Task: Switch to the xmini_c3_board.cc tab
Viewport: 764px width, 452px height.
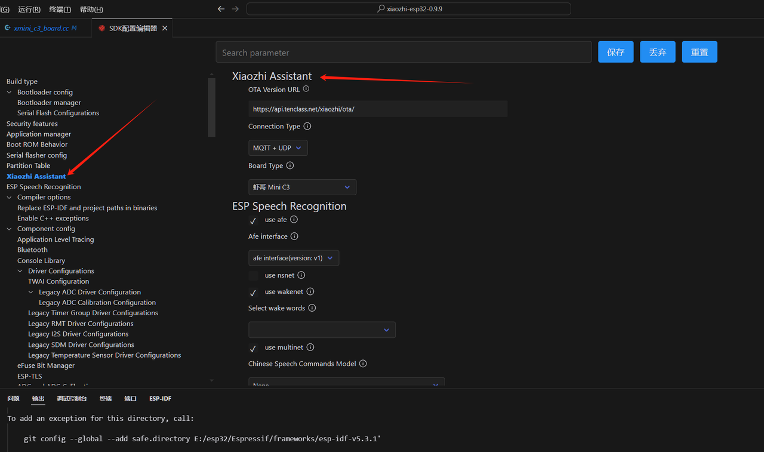Action: click(x=41, y=28)
